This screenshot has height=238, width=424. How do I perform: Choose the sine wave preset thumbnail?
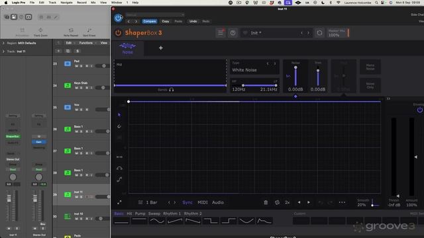click(x=157, y=221)
